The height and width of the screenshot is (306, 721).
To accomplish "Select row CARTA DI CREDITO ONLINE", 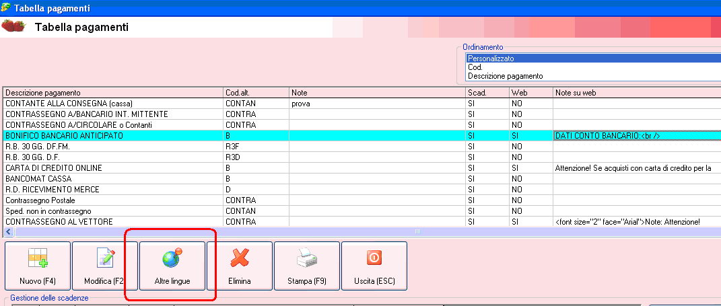I will tap(362, 168).
